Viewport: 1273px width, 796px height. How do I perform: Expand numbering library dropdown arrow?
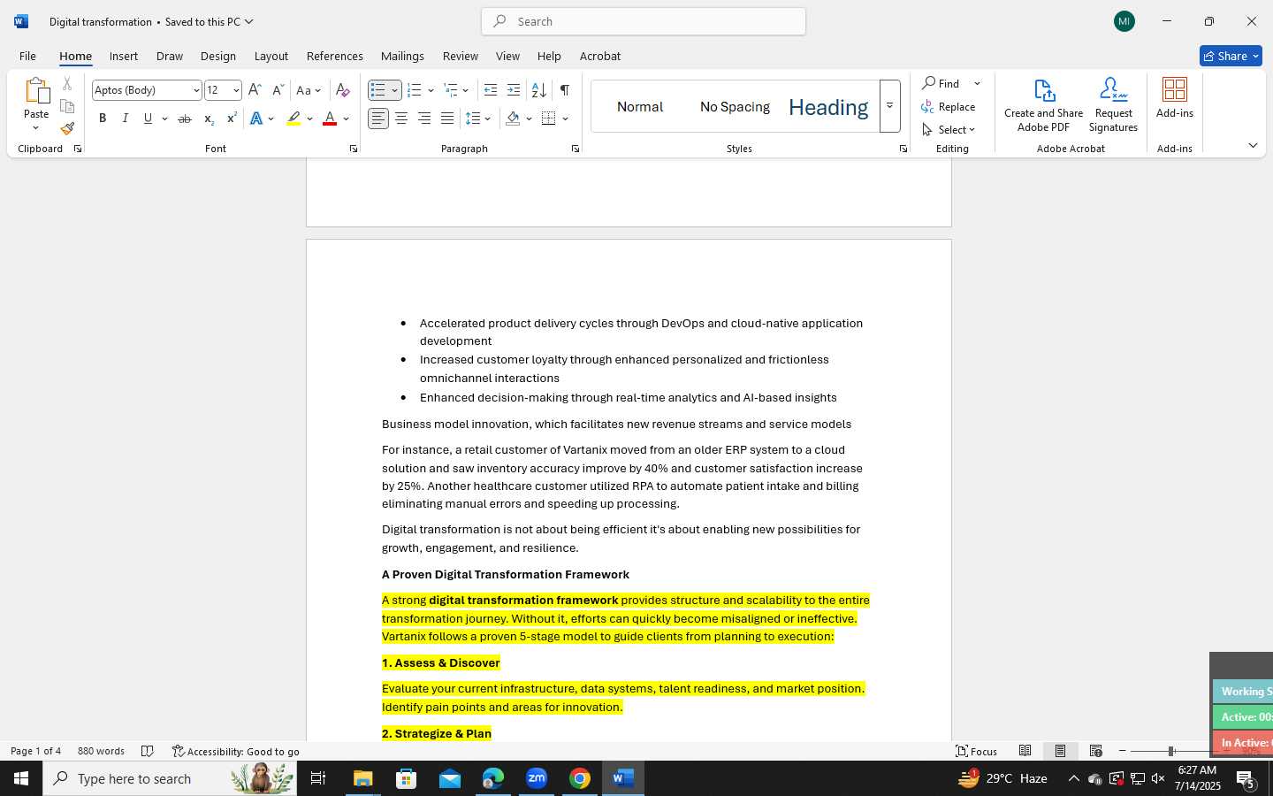(431, 90)
